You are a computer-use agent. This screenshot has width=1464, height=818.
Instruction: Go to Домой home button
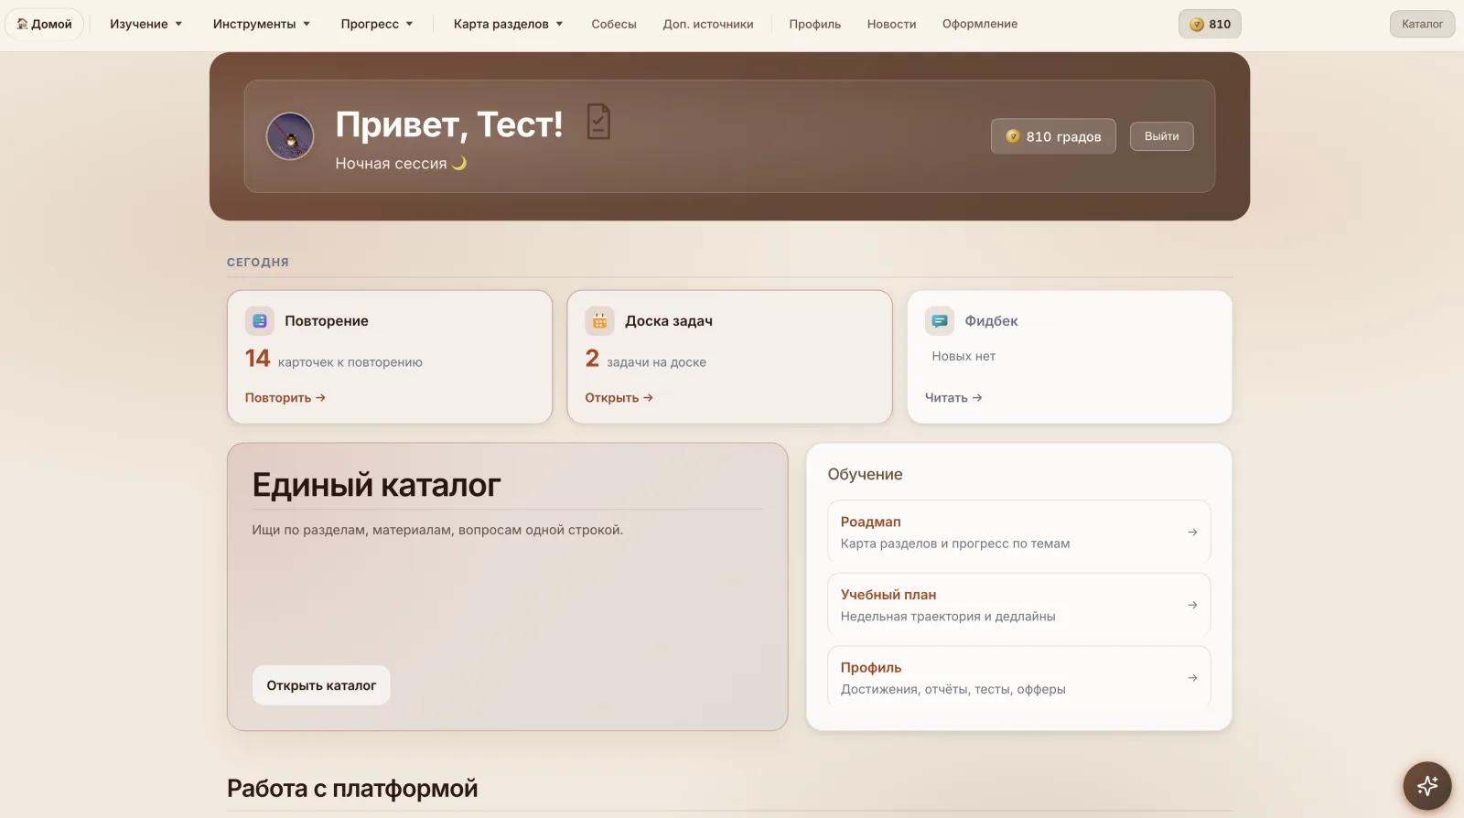[44, 24]
